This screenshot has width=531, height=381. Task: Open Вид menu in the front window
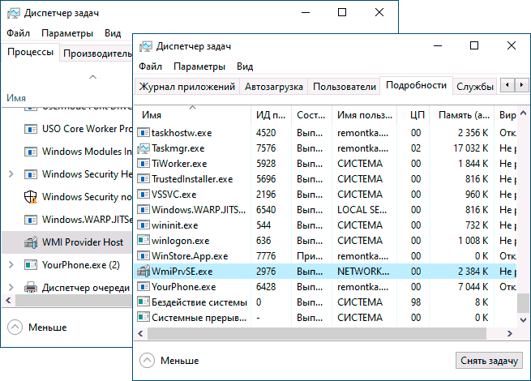click(x=245, y=66)
